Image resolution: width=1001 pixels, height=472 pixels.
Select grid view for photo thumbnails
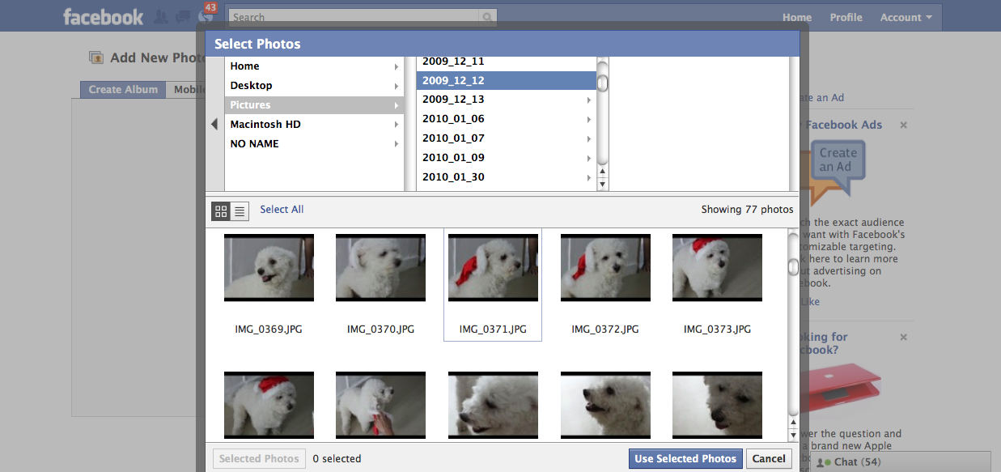coord(221,210)
